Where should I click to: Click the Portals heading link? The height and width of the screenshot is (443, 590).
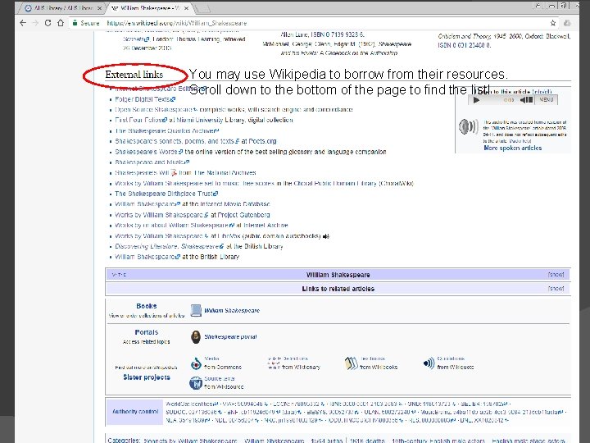[147, 332]
